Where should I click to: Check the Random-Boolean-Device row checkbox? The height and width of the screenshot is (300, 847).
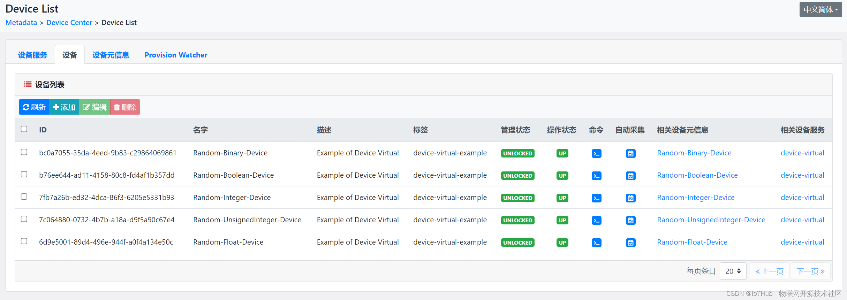[x=24, y=174]
